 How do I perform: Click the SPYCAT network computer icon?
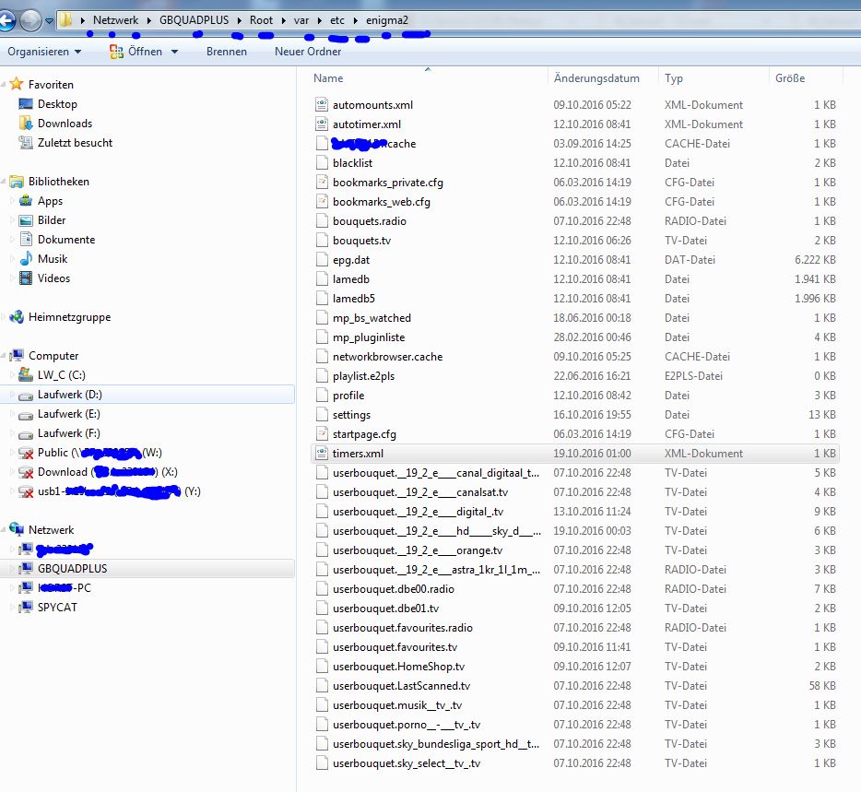[x=26, y=608]
